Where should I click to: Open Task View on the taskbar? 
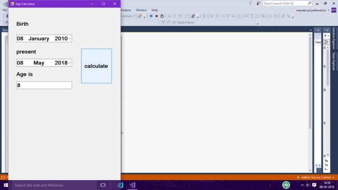pos(103,185)
